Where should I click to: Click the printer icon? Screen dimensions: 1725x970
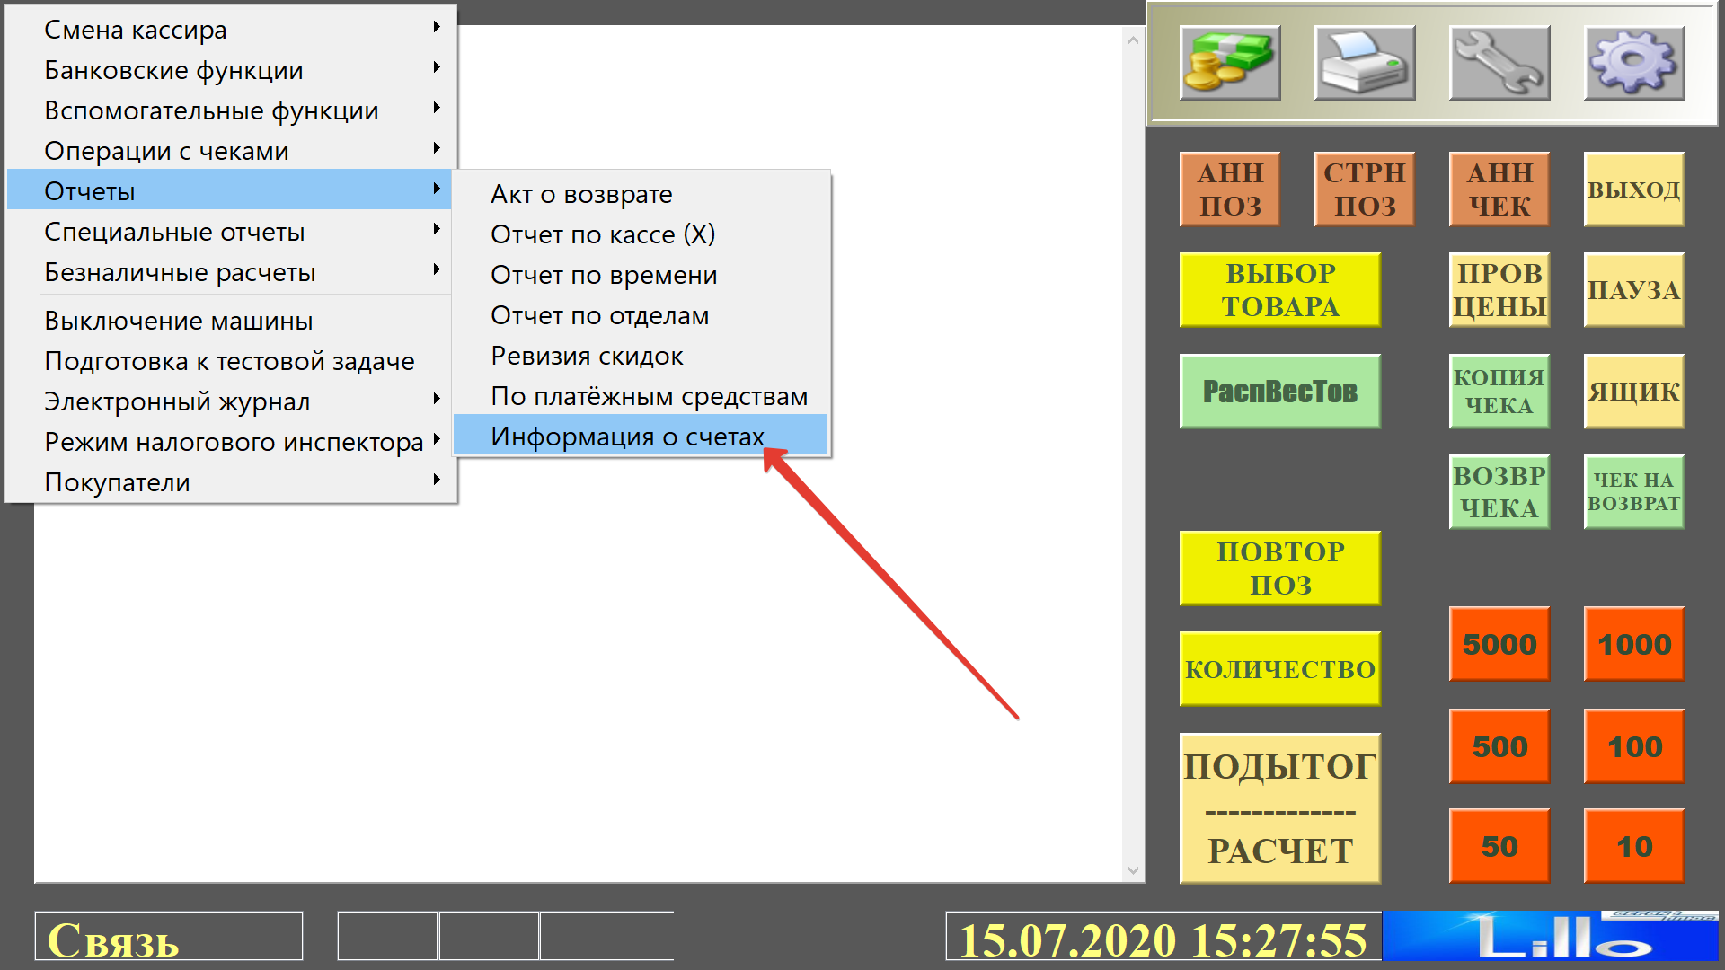[1364, 63]
